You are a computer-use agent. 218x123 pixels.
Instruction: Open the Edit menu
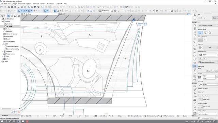click(5, 4)
